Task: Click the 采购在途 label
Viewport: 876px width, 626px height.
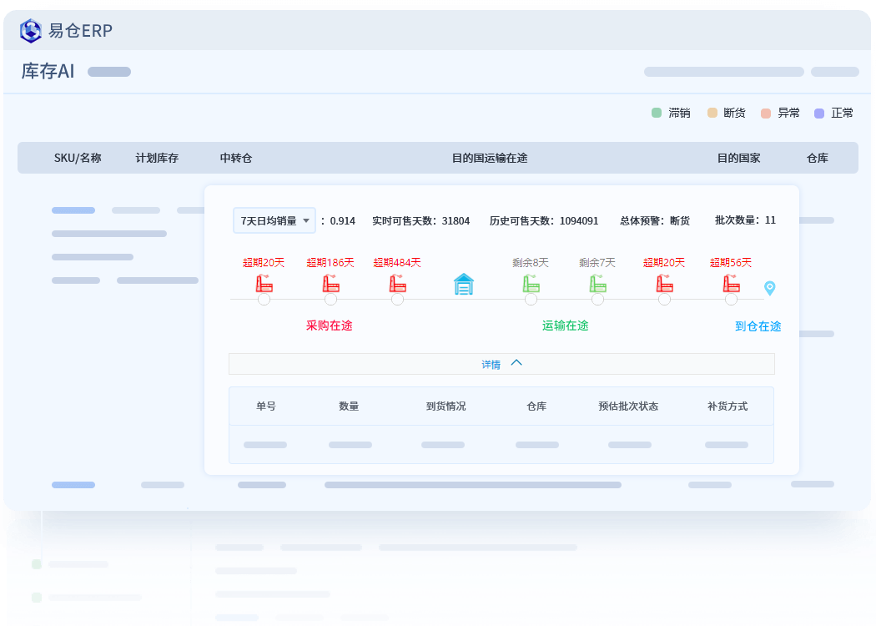Action: coord(330,326)
